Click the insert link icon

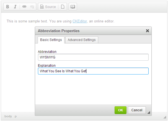[x=24, y=7]
